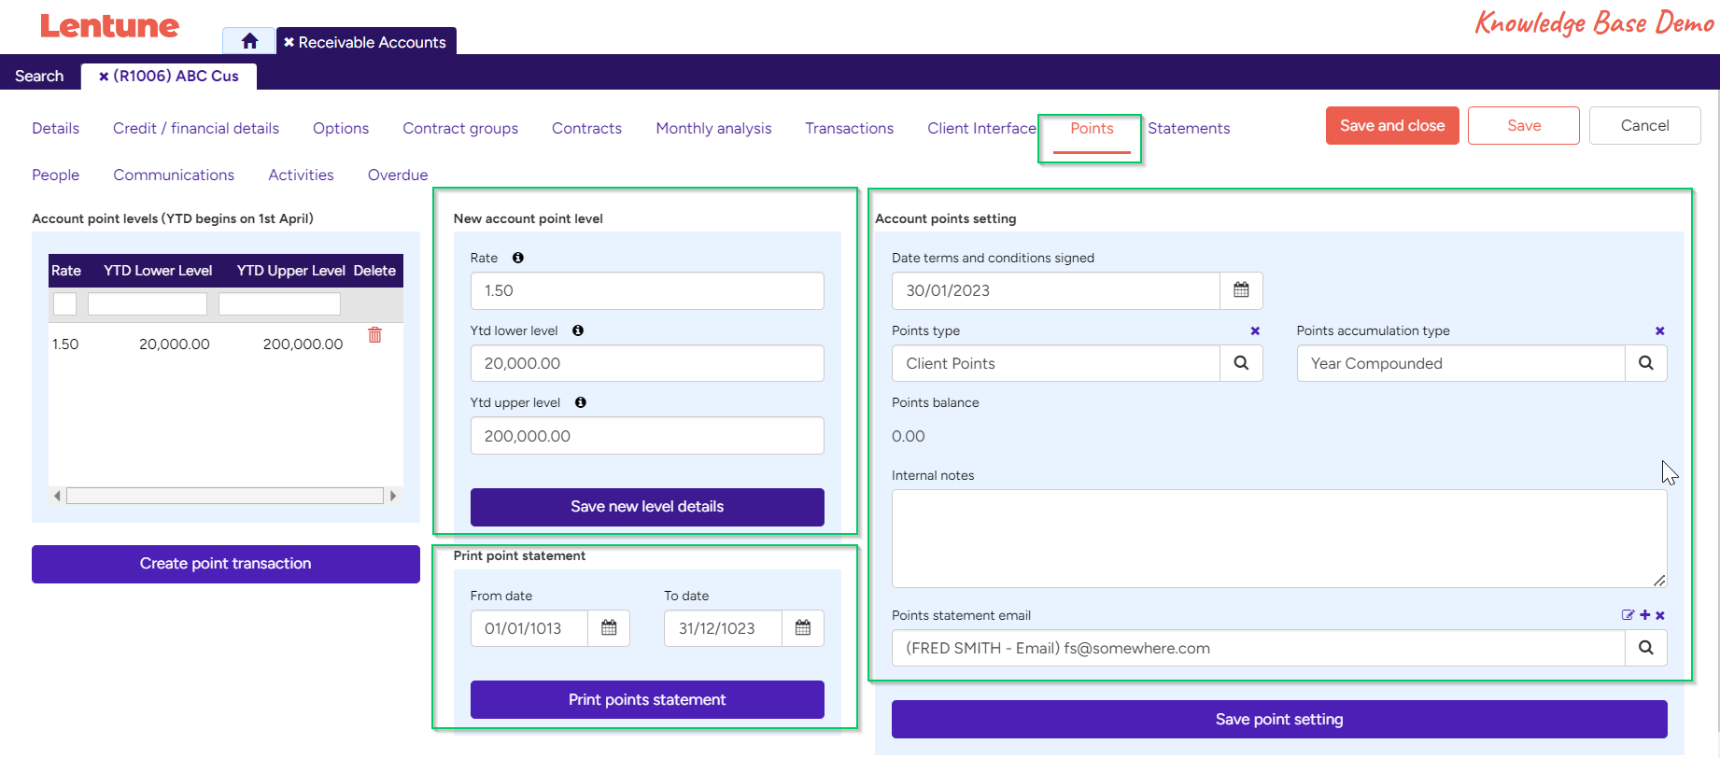
Task: Close the (R1006) ABC Cus tab
Action: [x=104, y=77]
